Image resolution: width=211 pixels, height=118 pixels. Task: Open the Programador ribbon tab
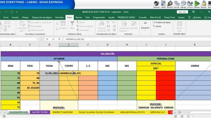(x=99, y=17)
